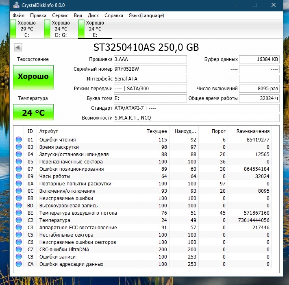Click the serial number field 9RY052BW
The image size is (289, 285).
(150, 69)
